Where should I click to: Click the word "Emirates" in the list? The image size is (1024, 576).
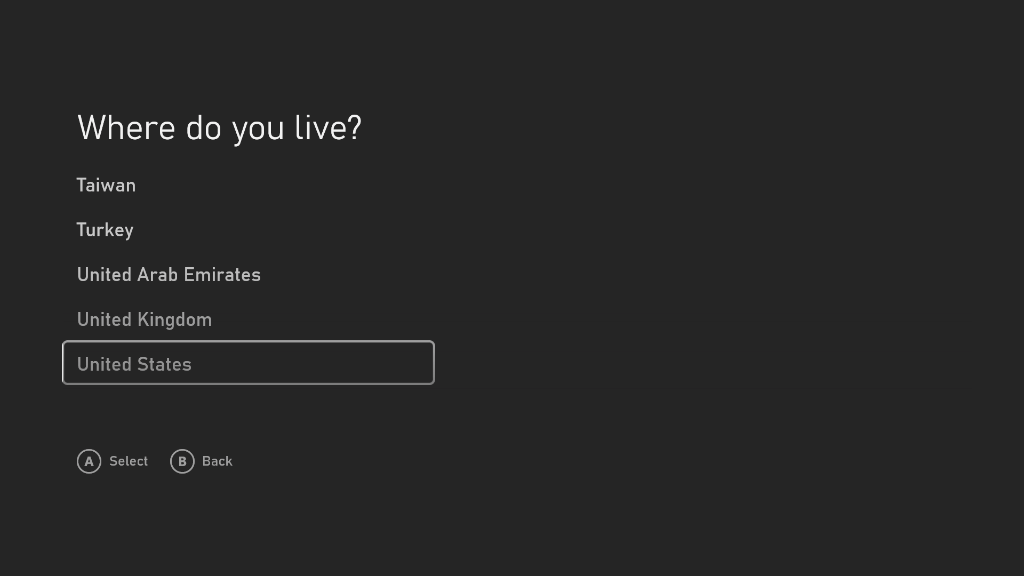(222, 275)
